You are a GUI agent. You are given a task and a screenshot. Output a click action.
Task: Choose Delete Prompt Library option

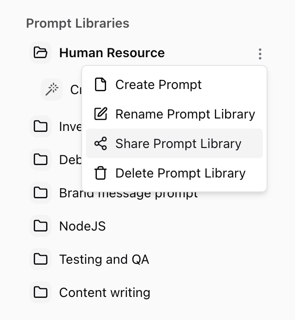180,173
